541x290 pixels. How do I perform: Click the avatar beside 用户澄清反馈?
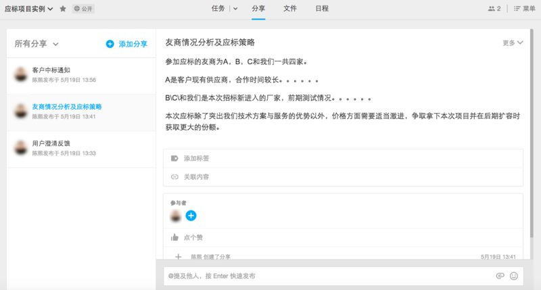pos(21,147)
